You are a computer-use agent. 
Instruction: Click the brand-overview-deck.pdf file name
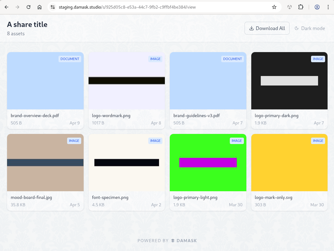tap(35, 116)
